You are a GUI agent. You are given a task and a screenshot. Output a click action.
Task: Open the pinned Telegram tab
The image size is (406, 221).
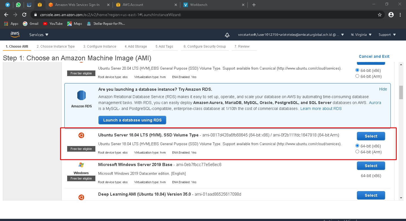click(x=7, y=5)
